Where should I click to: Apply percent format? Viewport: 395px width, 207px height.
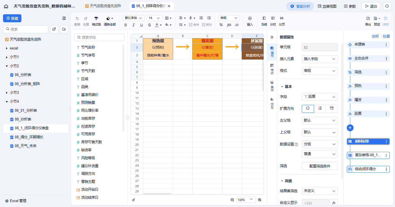click(221, 25)
